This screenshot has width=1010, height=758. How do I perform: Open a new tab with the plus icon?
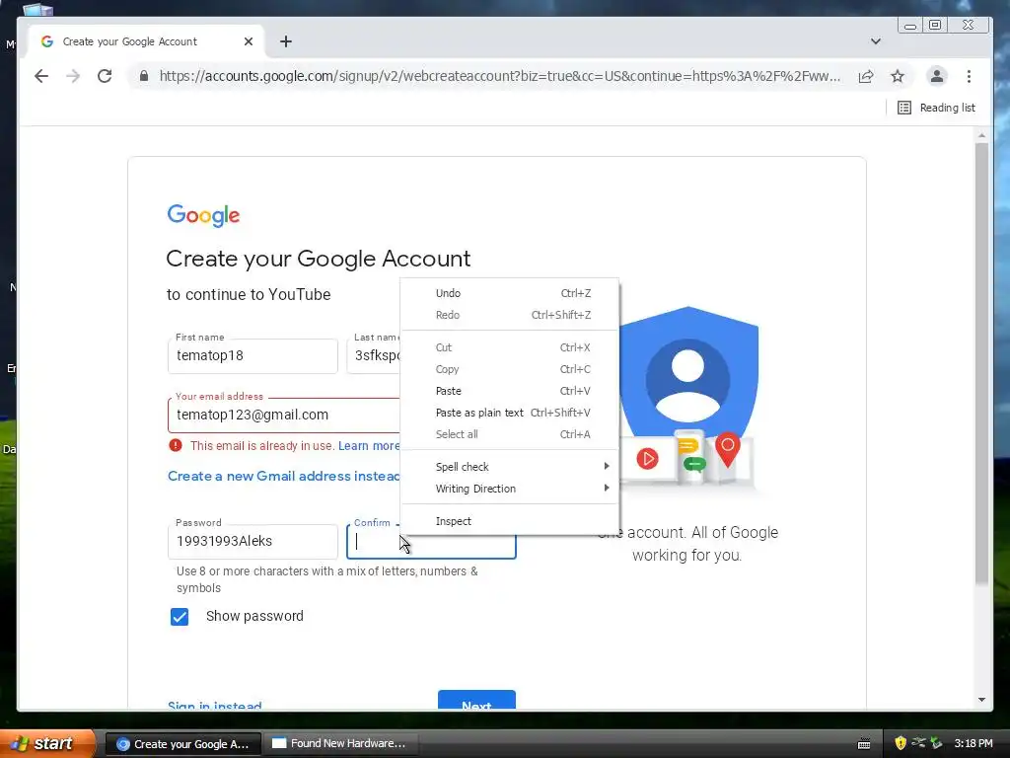286,41
